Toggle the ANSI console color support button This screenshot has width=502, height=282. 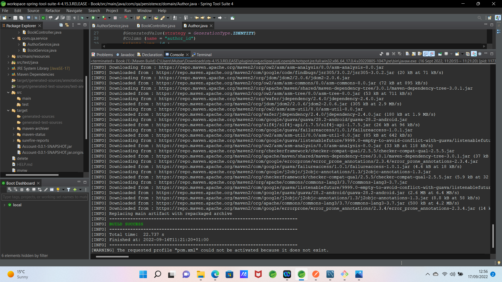click(474, 54)
